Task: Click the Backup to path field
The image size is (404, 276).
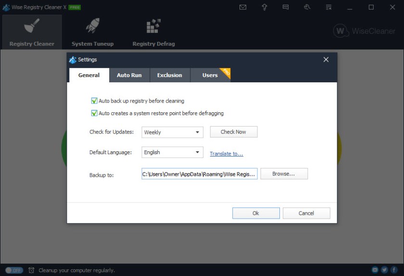Action: tap(200, 174)
